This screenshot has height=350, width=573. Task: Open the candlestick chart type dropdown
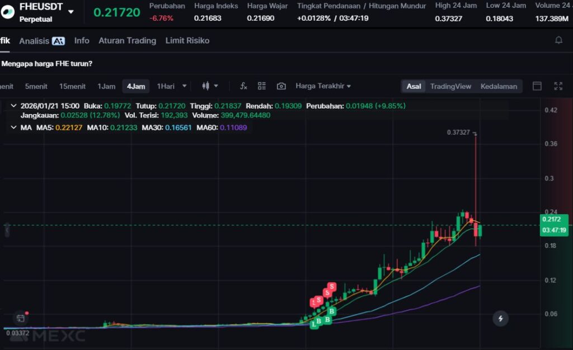coord(210,86)
